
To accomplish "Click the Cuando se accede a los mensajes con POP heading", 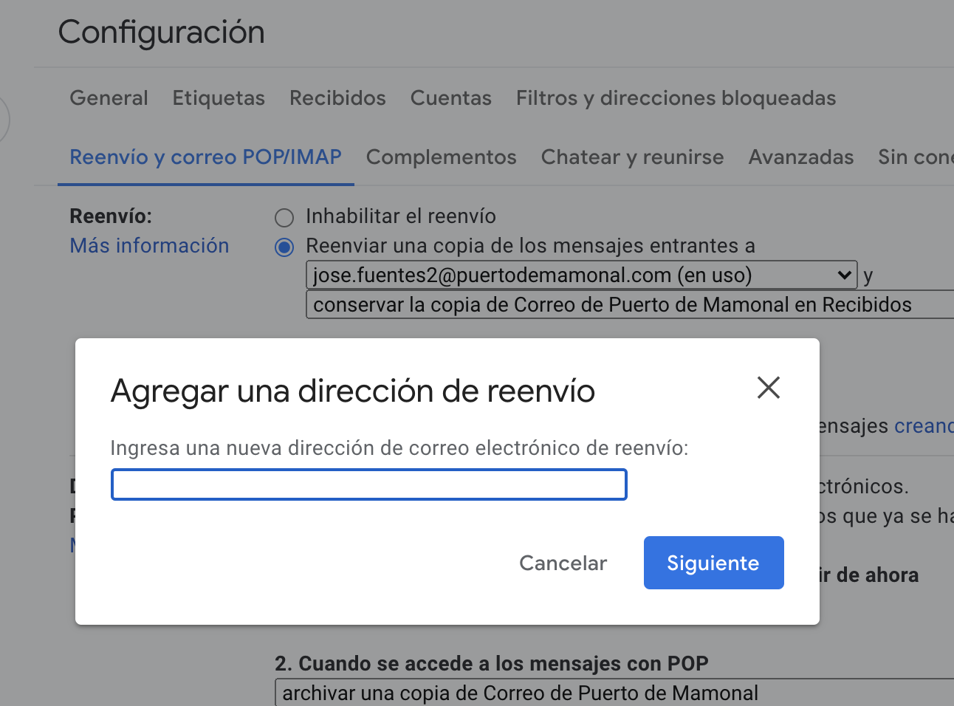I will click(492, 663).
